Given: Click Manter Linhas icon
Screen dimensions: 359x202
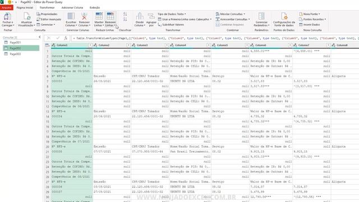Looking at the screenshot, I should click(99, 16).
